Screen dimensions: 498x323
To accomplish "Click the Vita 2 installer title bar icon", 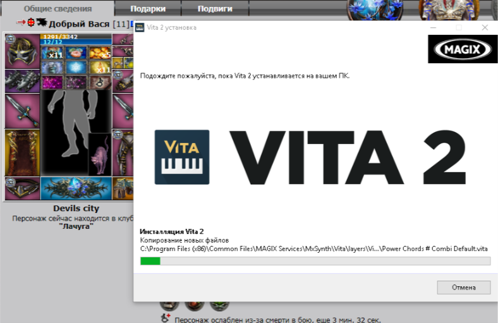I will coord(140,28).
